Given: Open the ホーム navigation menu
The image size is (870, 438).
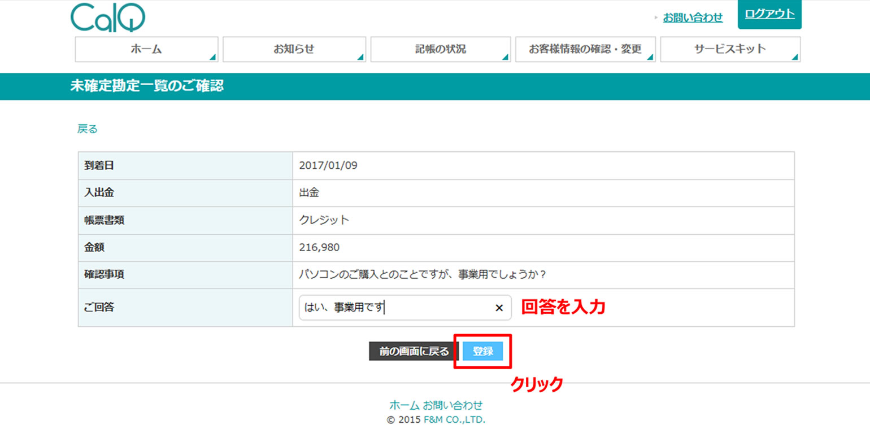Looking at the screenshot, I should point(146,49).
